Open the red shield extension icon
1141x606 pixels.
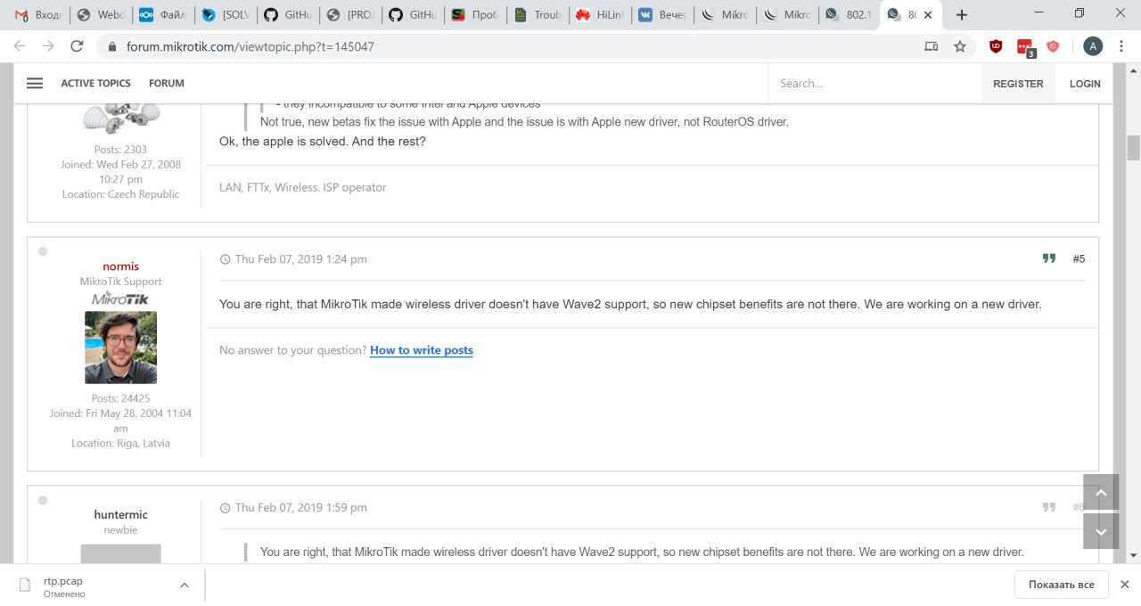[1053, 46]
